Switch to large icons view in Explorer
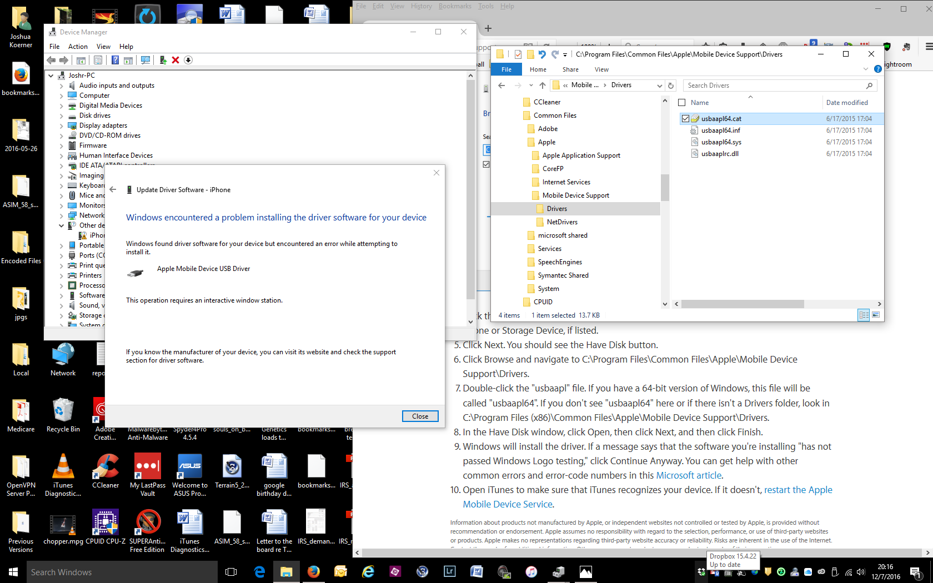 tap(876, 315)
